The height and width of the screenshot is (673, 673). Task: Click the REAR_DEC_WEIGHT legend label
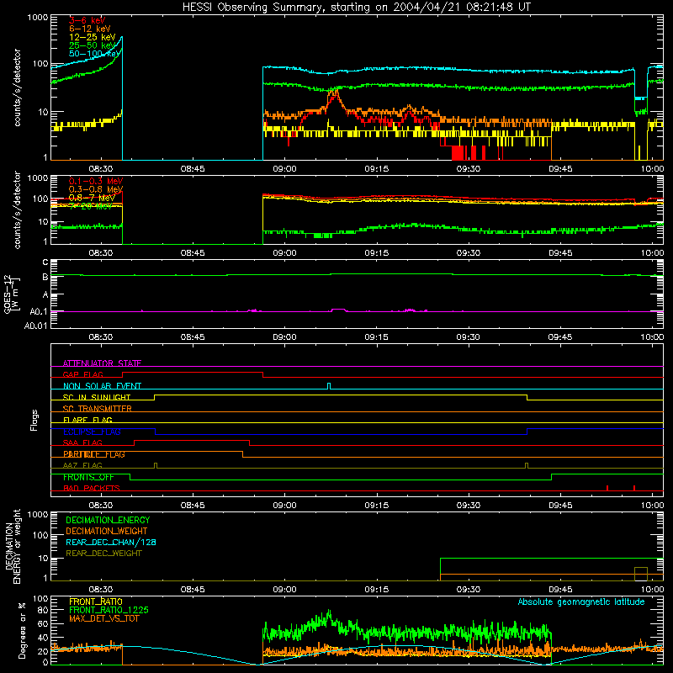103,554
